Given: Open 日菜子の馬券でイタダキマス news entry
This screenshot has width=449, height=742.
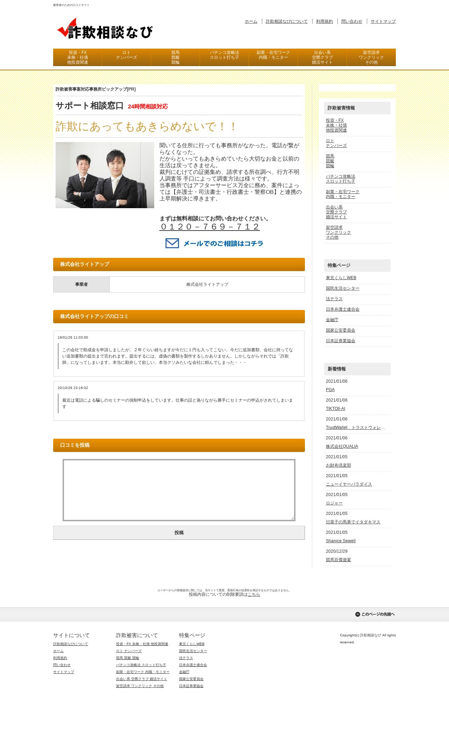Looking at the screenshot, I should [x=353, y=522].
